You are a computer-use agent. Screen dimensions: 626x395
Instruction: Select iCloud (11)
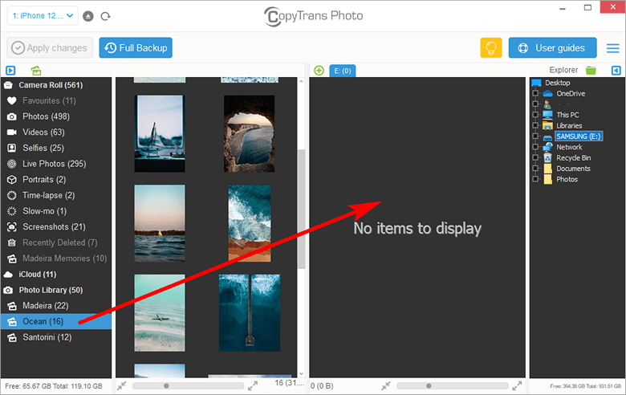[56, 275]
